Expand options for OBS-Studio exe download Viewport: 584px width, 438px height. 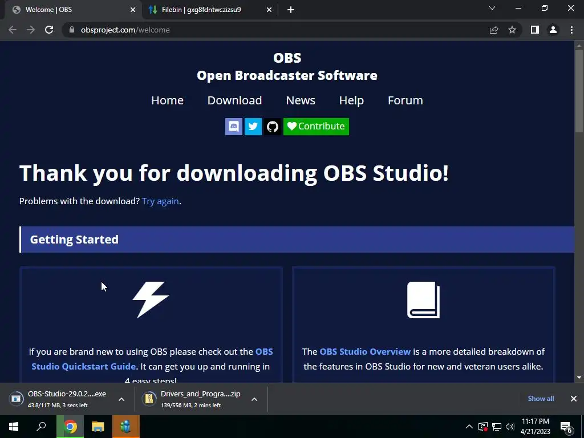[121, 399]
